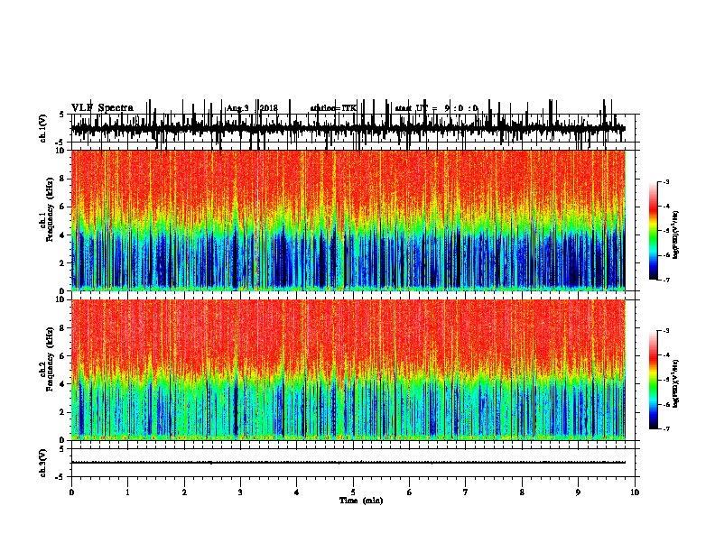Click the ch.1 color bar log(PSD) label
Screen dimensions: 715x552
click(x=676, y=235)
